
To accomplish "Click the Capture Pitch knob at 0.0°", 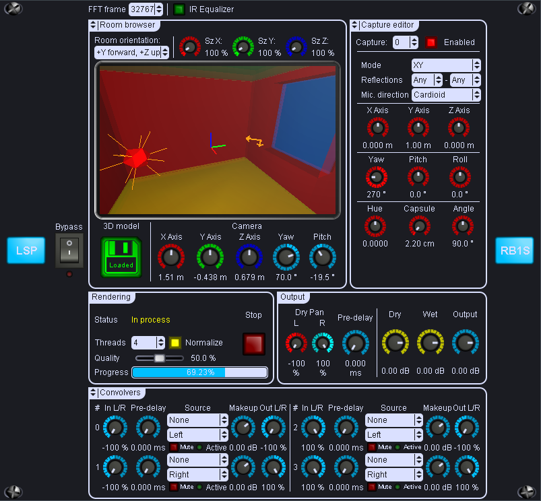I will coord(418,177).
